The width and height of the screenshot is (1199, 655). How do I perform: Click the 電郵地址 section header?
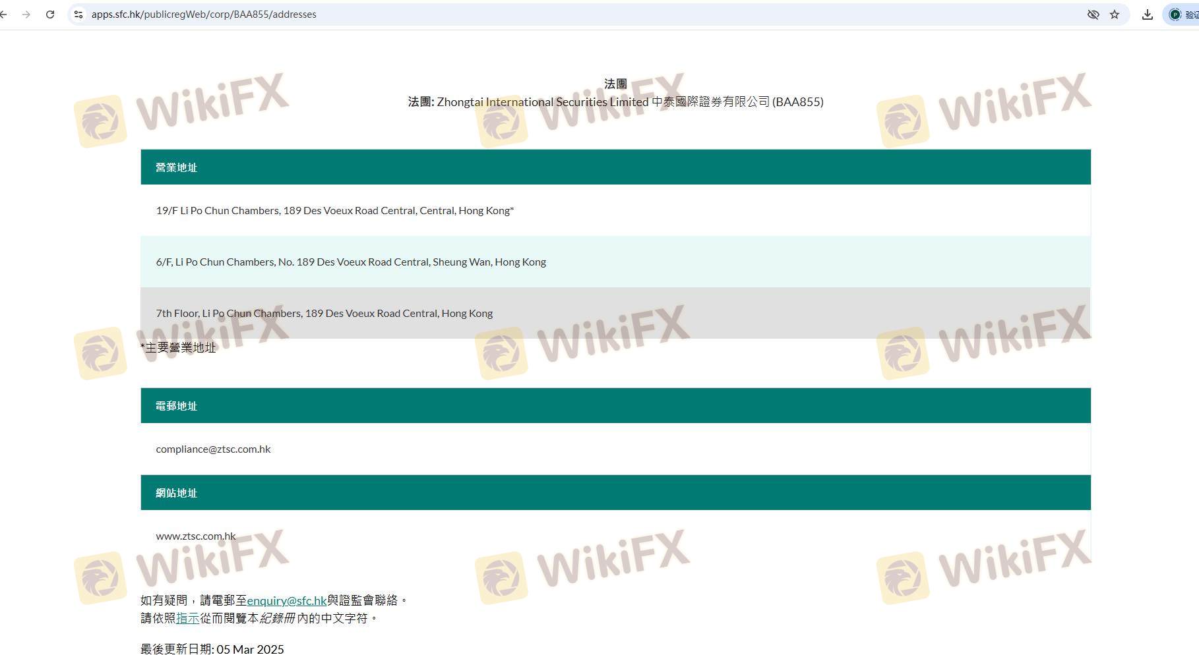pyautogui.click(x=615, y=405)
